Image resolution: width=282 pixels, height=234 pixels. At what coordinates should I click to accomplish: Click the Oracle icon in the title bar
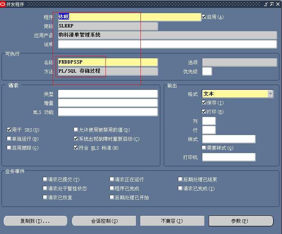coord(3,4)
